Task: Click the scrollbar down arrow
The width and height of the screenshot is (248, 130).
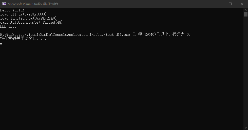Action: coord(245,128)
